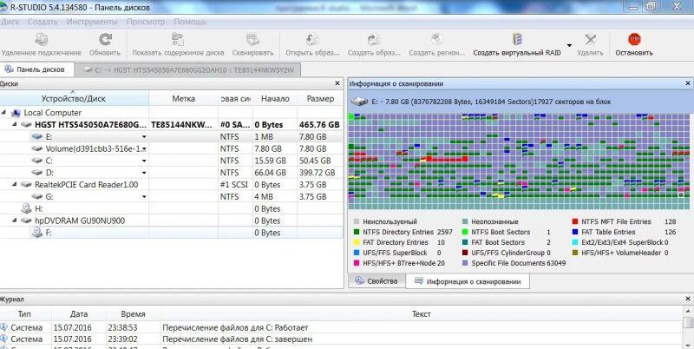Click Show disk contents toolbar icon
Viewport: 694px width, 349px height.
(177, 40)
